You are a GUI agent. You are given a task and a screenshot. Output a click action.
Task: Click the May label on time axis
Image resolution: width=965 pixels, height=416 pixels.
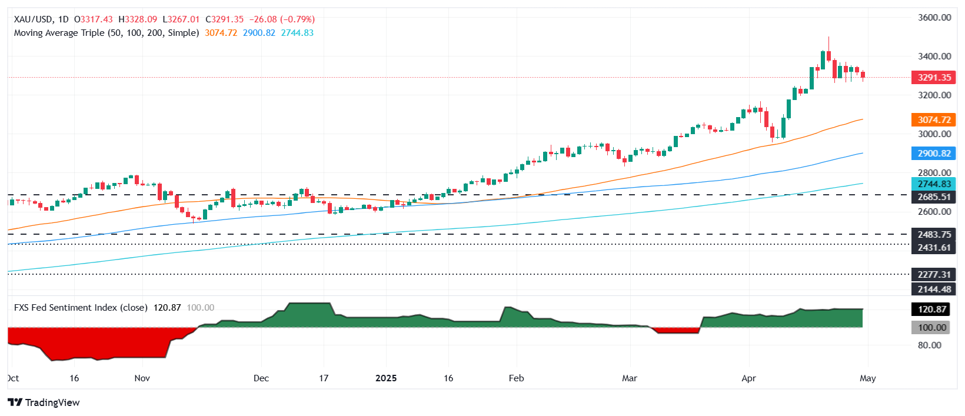867,378
